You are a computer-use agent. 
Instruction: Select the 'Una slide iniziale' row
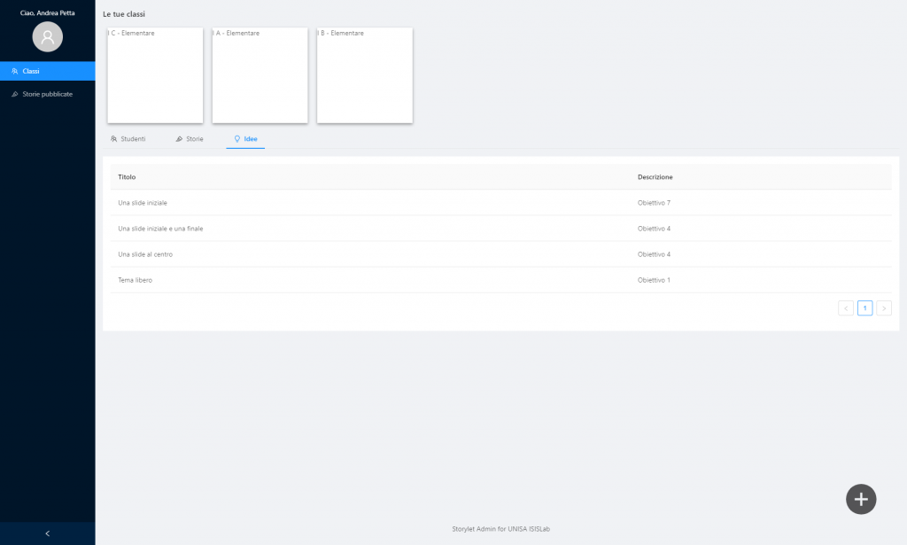[143, 203]
